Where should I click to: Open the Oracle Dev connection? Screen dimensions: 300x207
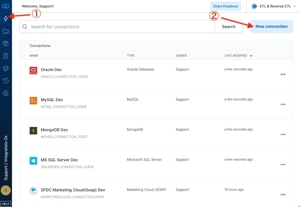click(x=51, y=70)
